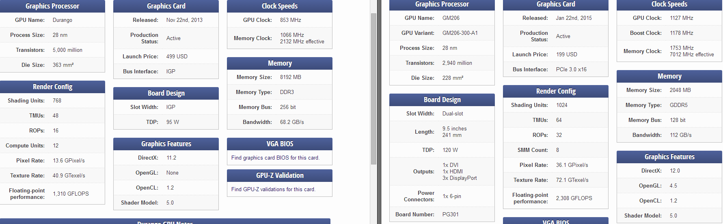
Task: Select the shading units value '768'
Action: pos(57,100)
